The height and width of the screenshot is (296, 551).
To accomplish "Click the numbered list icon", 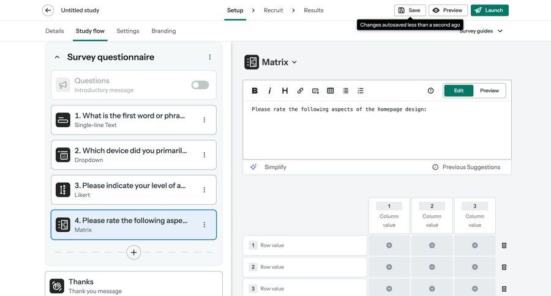I will [x=361, y=91].
